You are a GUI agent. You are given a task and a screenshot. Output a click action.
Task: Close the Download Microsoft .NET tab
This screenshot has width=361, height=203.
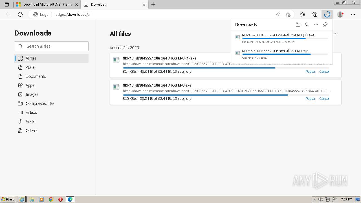(76, 5)
